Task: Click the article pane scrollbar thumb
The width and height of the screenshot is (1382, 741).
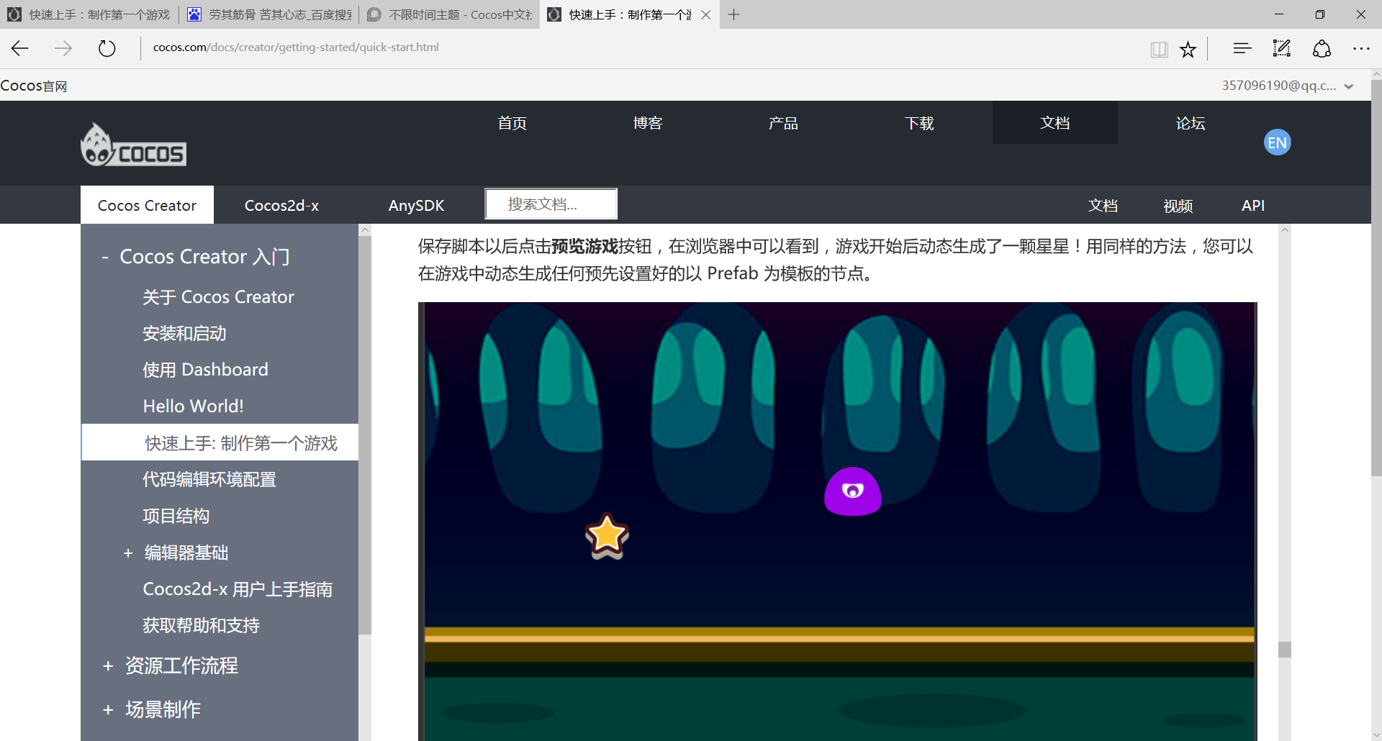Action: coord(1285,650)
